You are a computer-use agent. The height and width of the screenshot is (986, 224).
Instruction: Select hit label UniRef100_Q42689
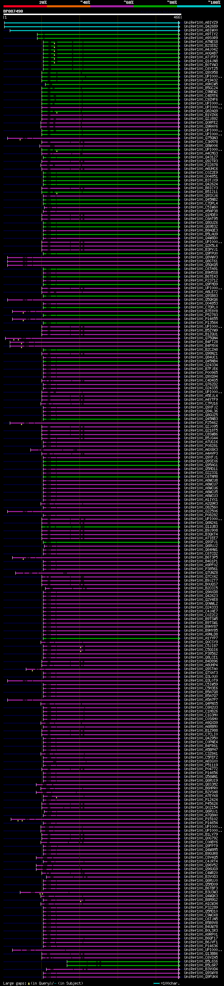coord(201,27)
